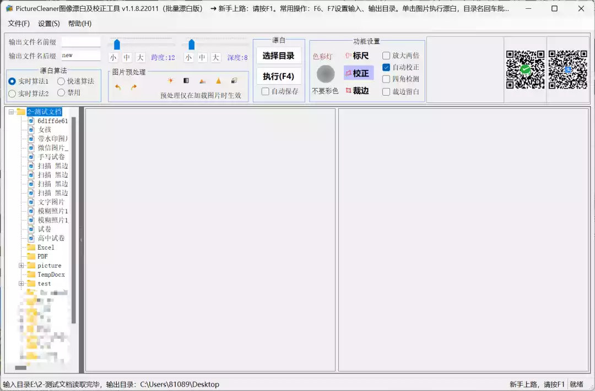Click the file tree vertical scrollbar
The height and width of the screenshot is (391, 595).
click(74, 220)
